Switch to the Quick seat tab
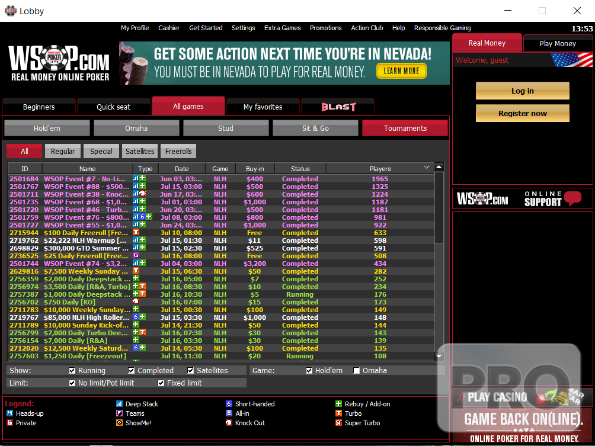The width and height of the screenshot is (595, 446). click(x=113, y=107)
